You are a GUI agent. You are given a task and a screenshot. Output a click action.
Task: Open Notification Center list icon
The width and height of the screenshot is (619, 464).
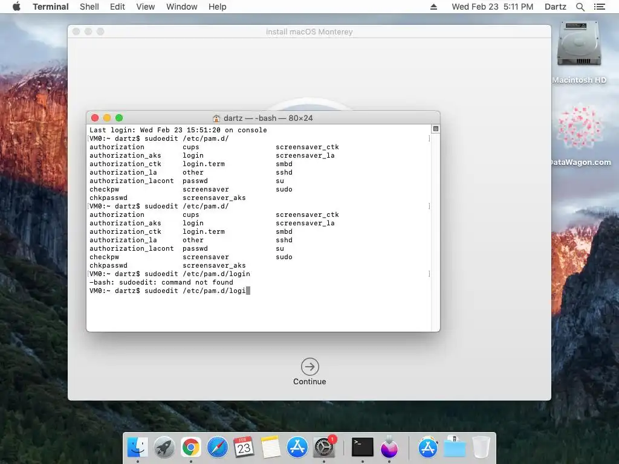coord(599,7)
